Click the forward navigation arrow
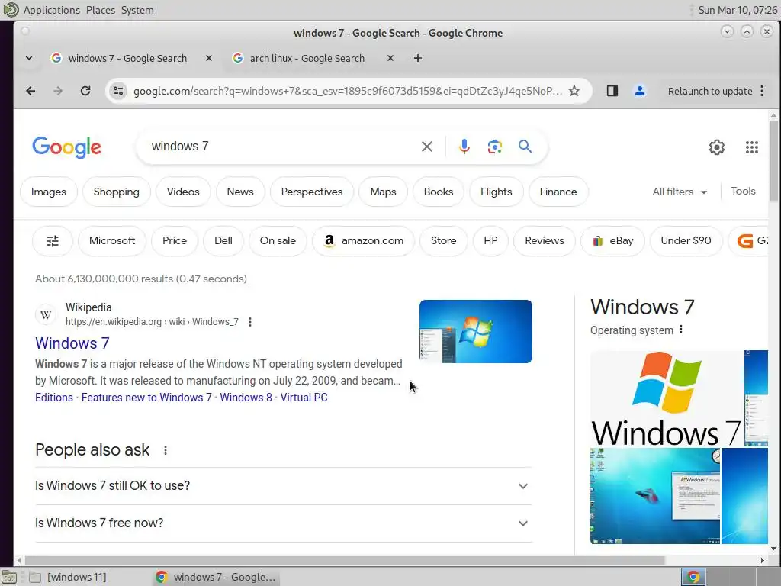The image size is (781, 586). 58,91
